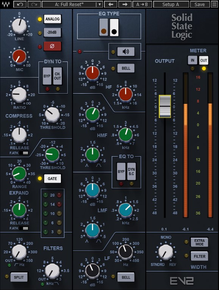
Task: Redo the last undone change
Action: coord(34,4)
